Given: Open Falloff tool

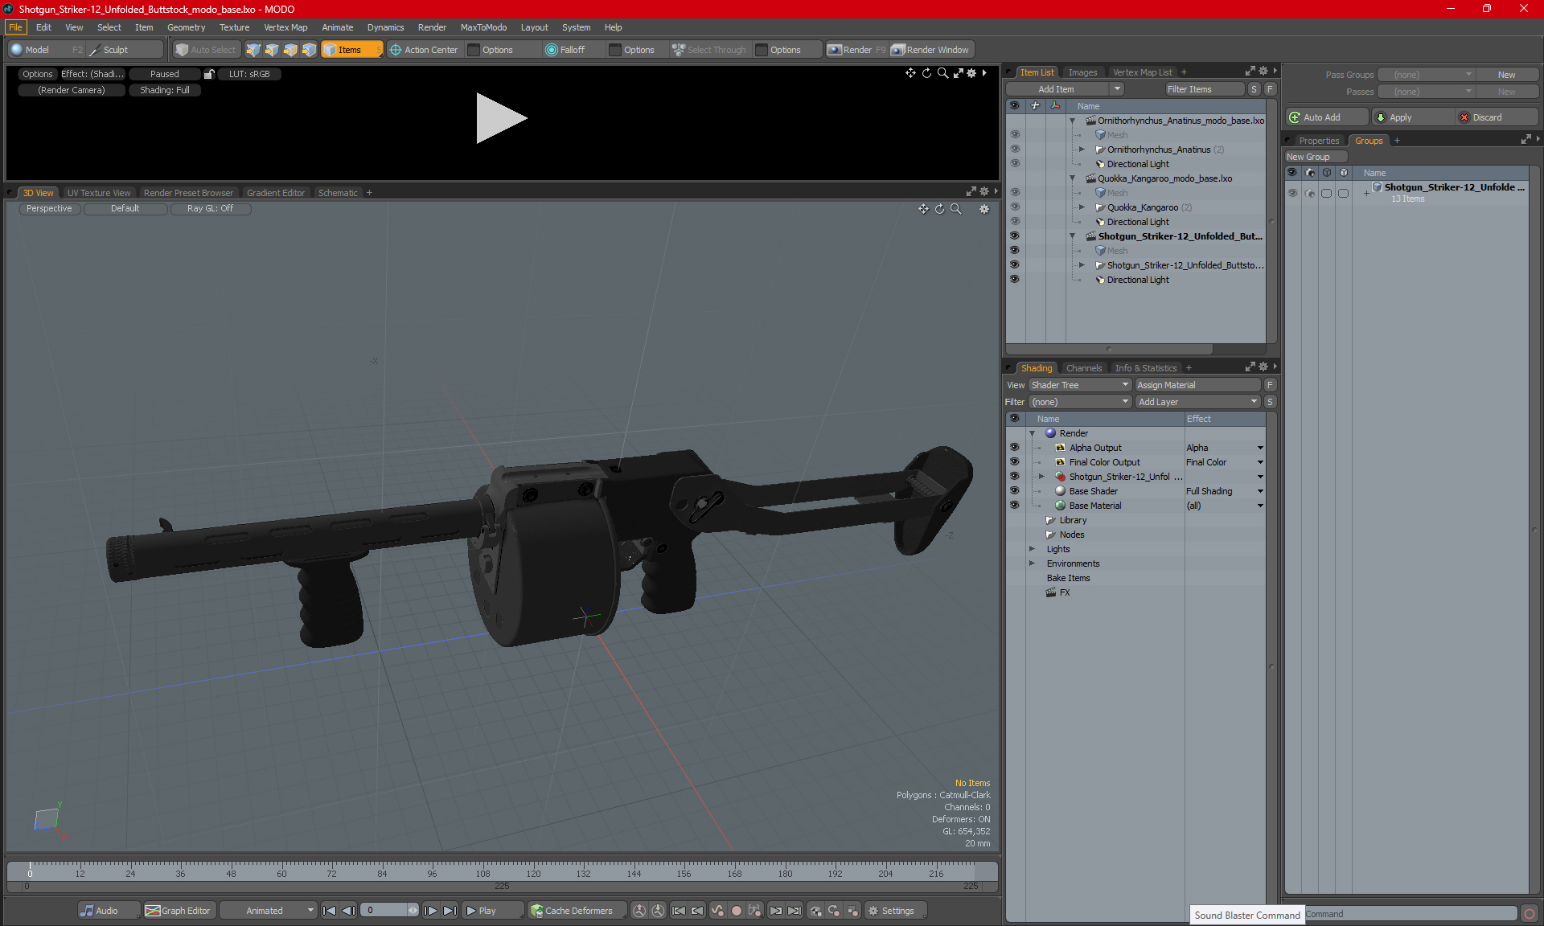Looking at the screenshot, I should click(x=565, y=50).
